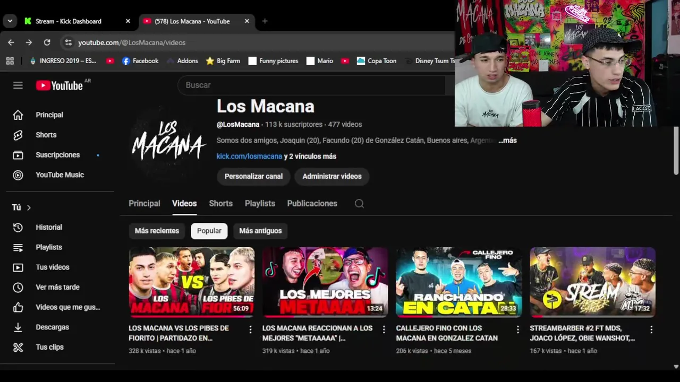Select the Más antiguos filter chip
Screen dimensions: 680x382
[260, 231]
